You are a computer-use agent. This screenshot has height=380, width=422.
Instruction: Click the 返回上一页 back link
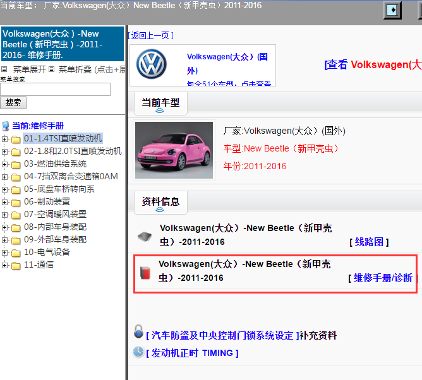[150, 35]
